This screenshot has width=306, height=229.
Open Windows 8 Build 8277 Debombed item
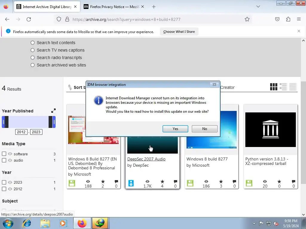(93, 163)
